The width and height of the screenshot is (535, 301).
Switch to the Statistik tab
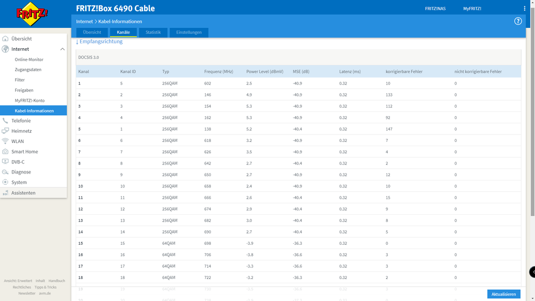[x=153, y=32]
